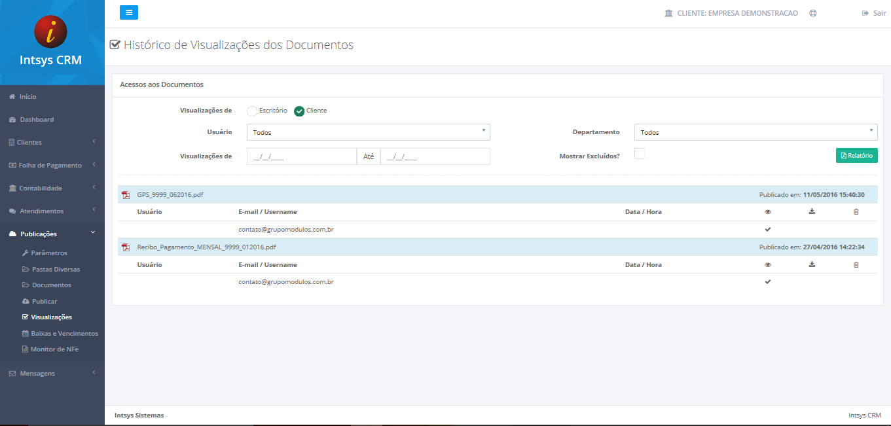Click the download icon in the GPS_9999_062016.pdf header

pyautogui.click(x=812, y=211)
